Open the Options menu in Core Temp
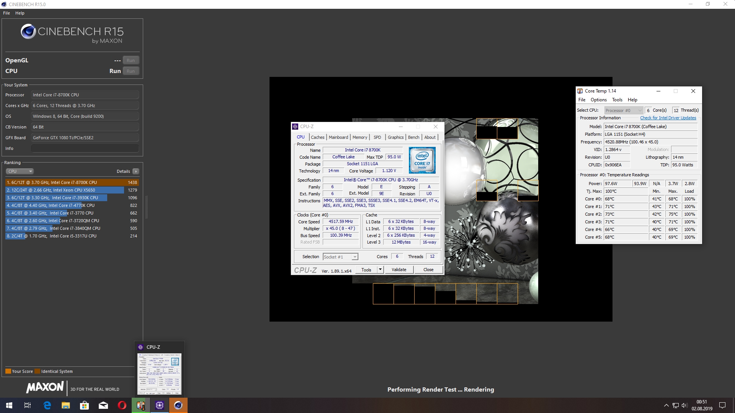Image resolution: width=735 pixels, height=413 pixels. pyautogui.click(x=598, y=100)
